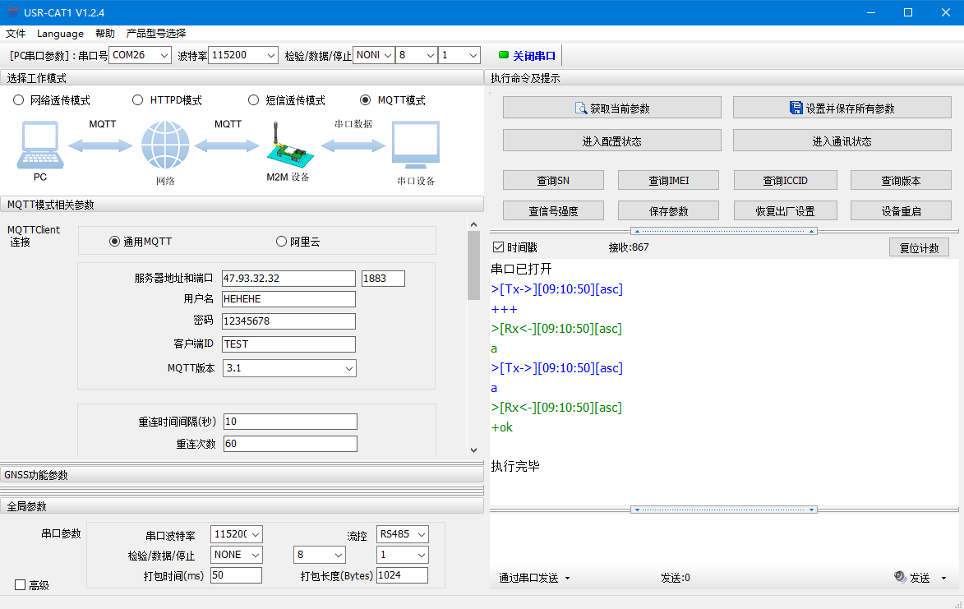Click the send icon next to 发送

tap(900, 578)
